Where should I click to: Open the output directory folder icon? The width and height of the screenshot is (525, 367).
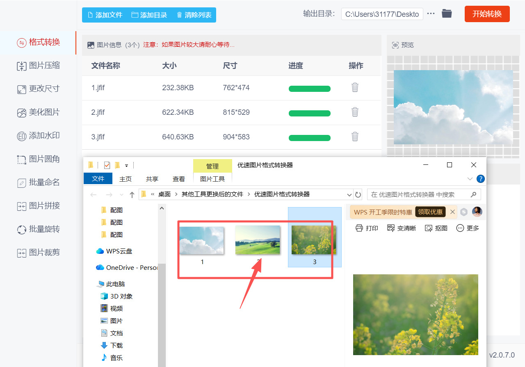[x=447, y=13]
